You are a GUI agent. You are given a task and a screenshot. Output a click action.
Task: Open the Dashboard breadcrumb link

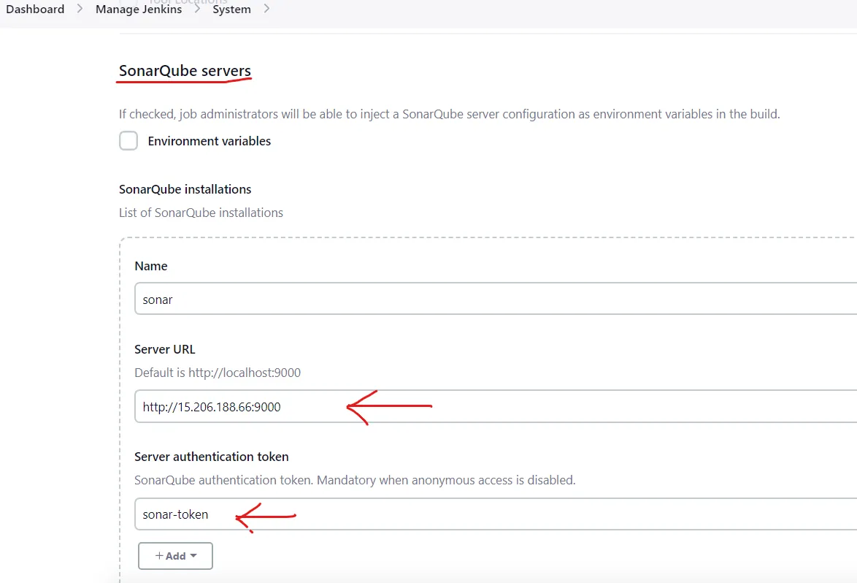click(35, 9)
